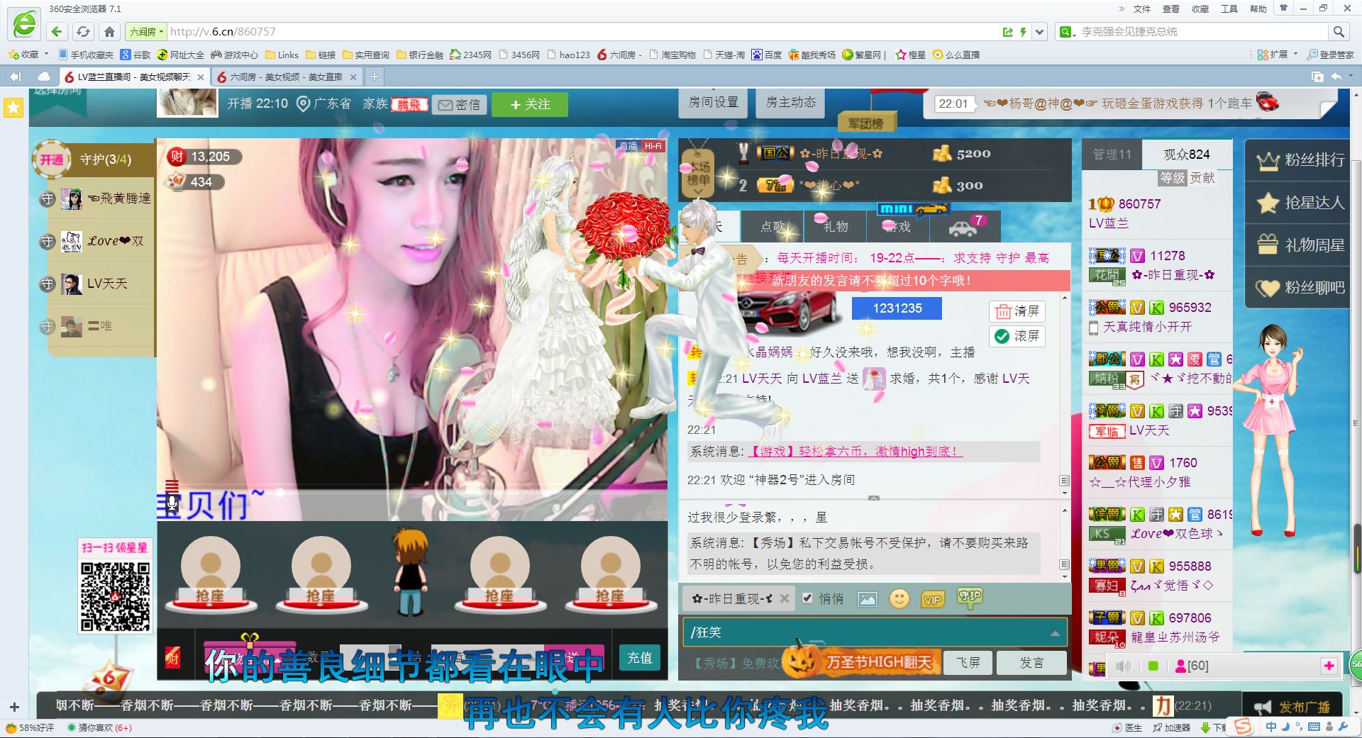Click the 发言 send button
Viewport: 1362px width, 738px height.
coord(1031,663)
